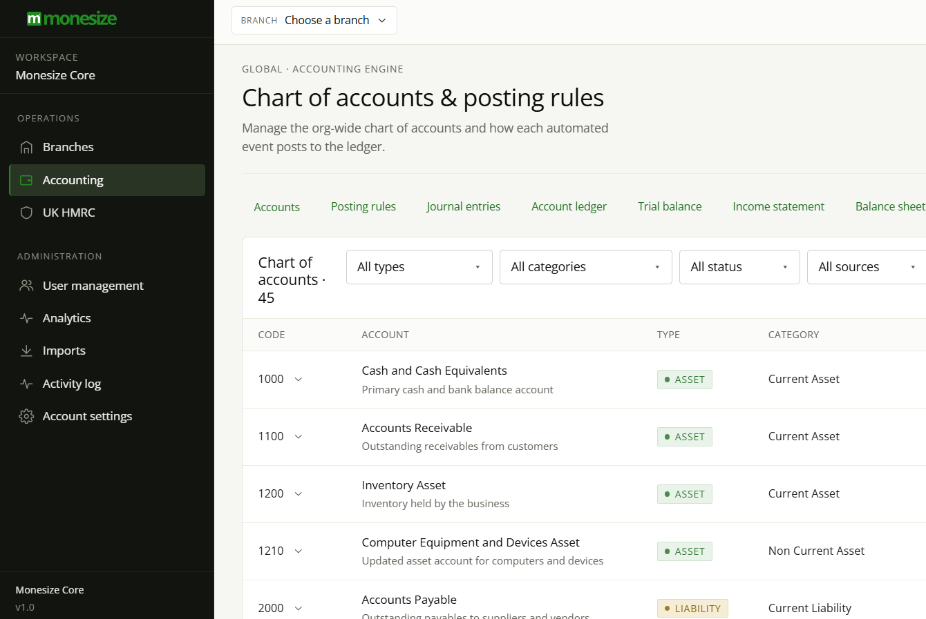Click the UK HMRC shield icon
The image size is (926, 619).
(x=26, y=213)
